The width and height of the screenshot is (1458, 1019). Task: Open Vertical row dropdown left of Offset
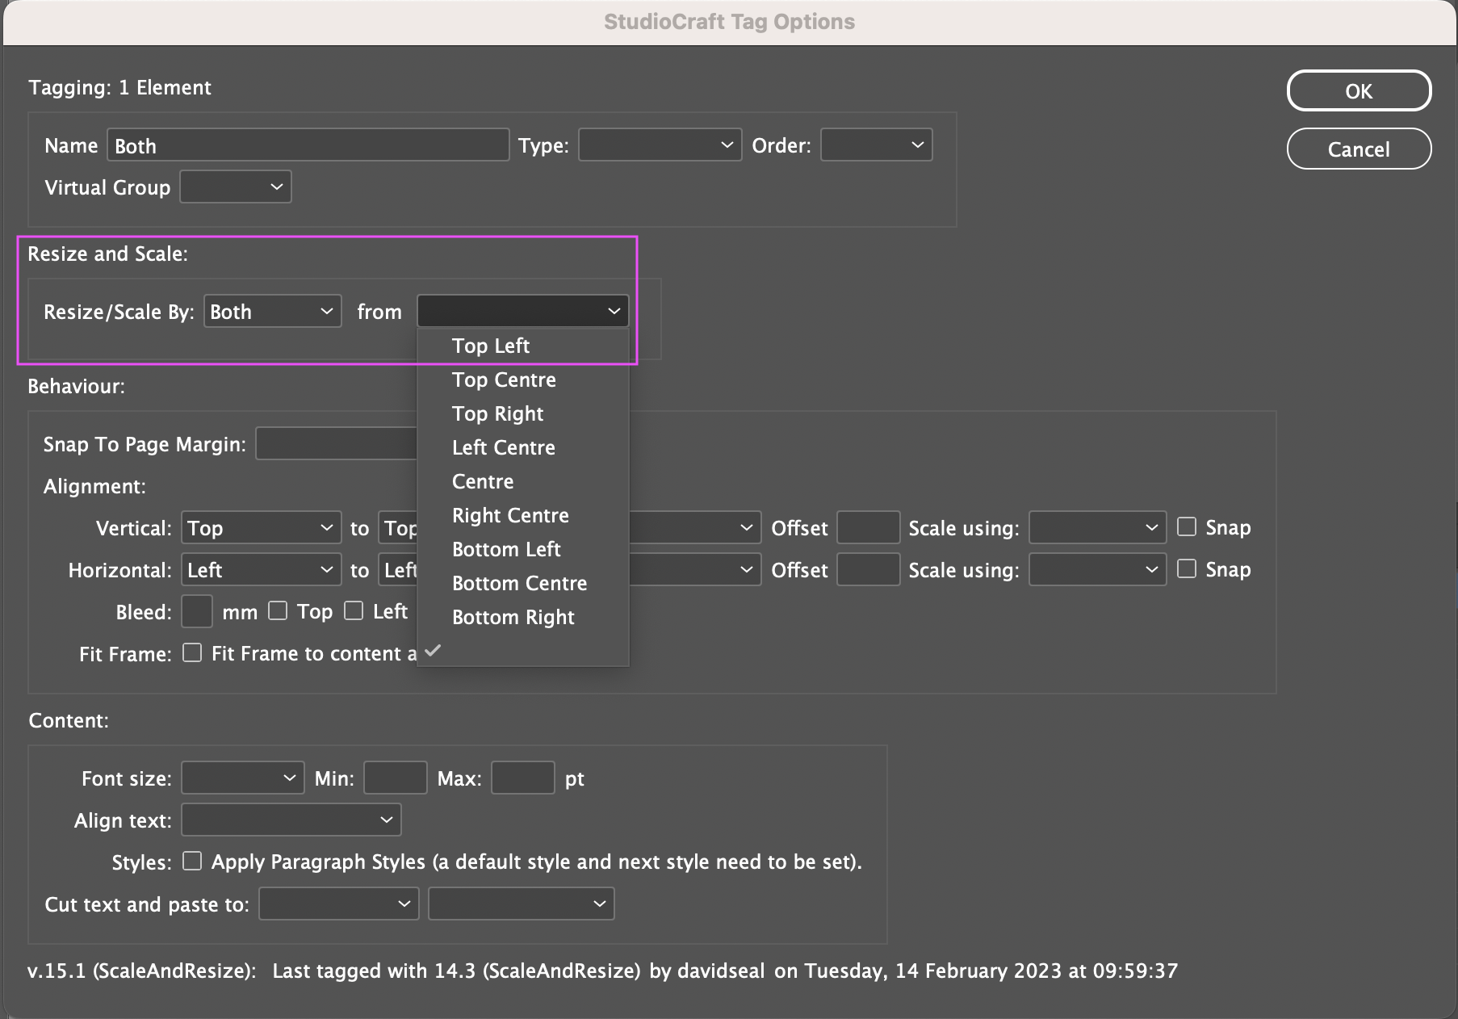[x=694, y=528]
